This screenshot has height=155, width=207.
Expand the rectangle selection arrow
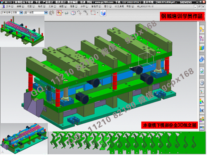click(x=97, y=13)
